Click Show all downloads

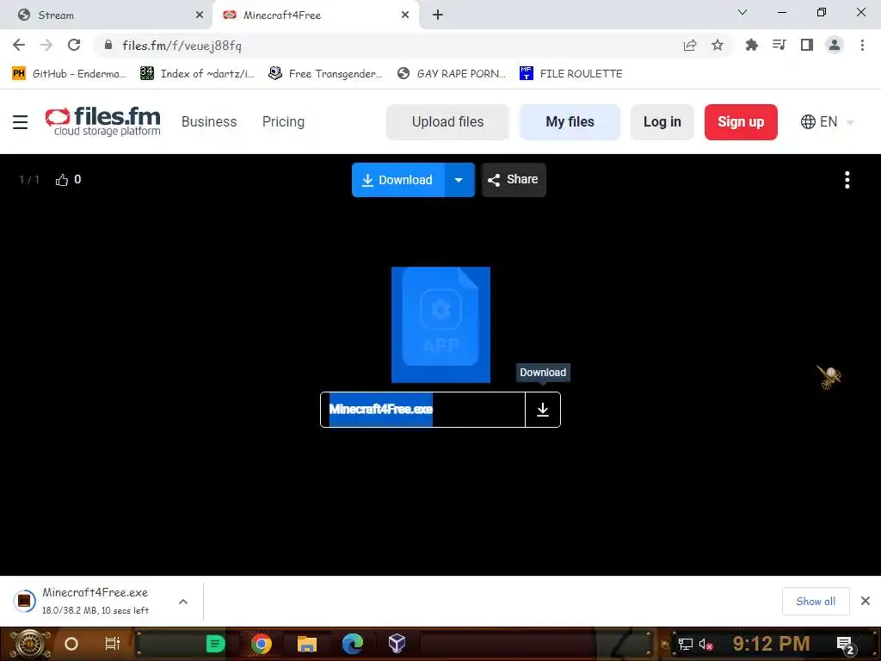click(816, 602)
